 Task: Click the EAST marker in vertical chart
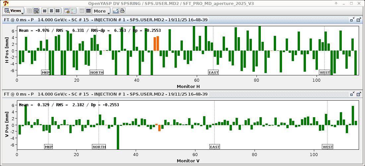215,147
